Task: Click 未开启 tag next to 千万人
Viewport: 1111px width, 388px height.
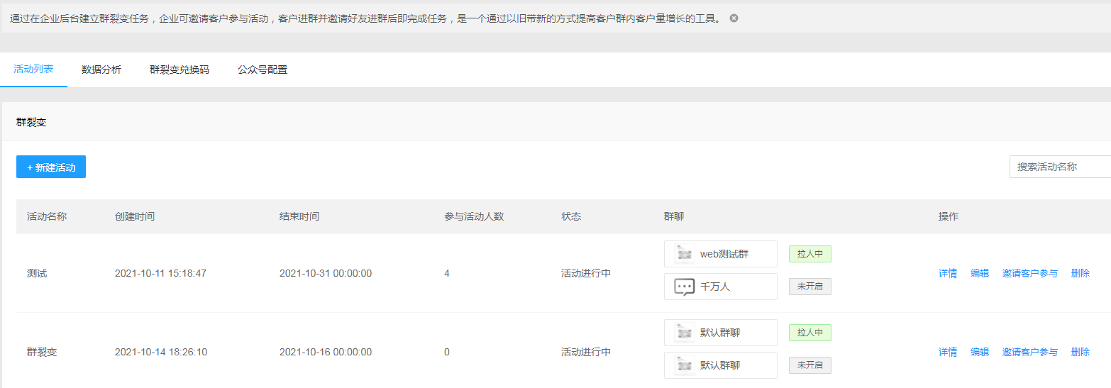Action: 809,287
